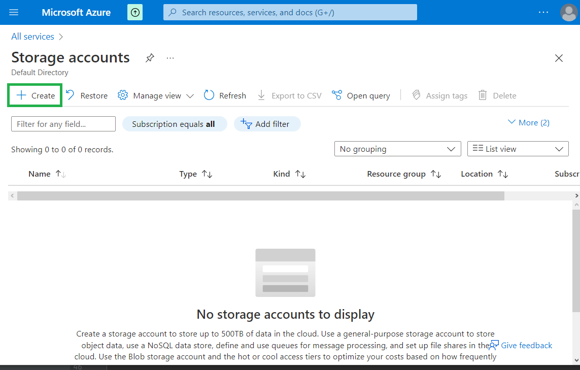
Task: Sort by the Kind column
Action: [x=289, y=174]
